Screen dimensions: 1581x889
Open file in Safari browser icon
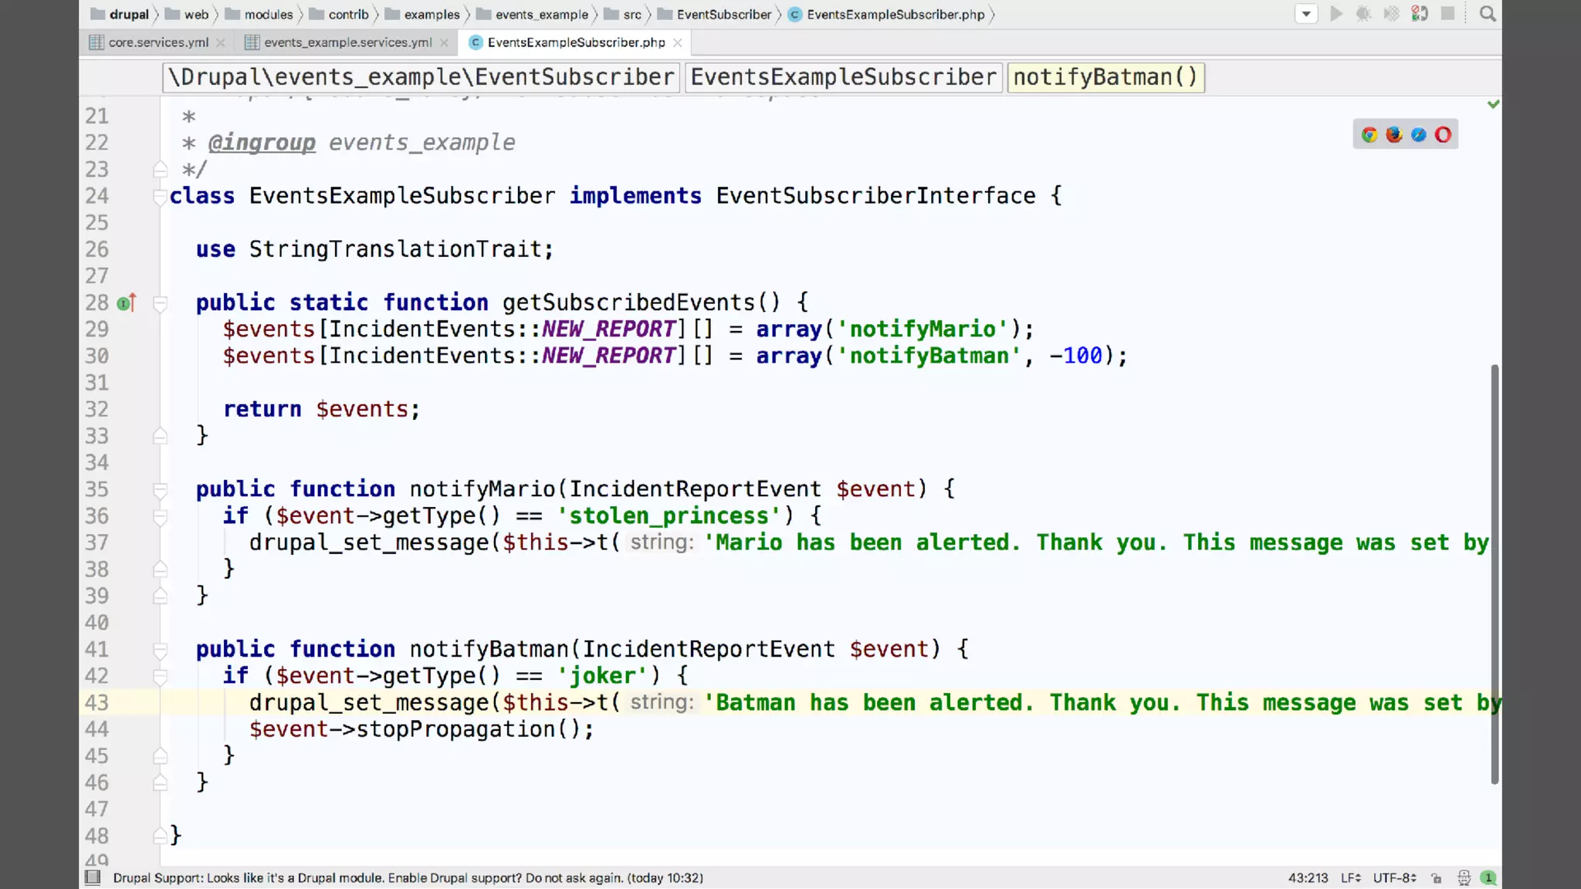coord(1419,135)
